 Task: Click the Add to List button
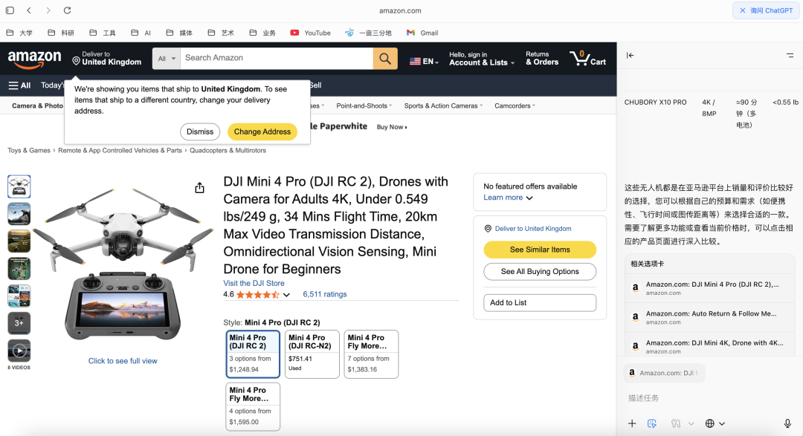(x=540, y=303)
